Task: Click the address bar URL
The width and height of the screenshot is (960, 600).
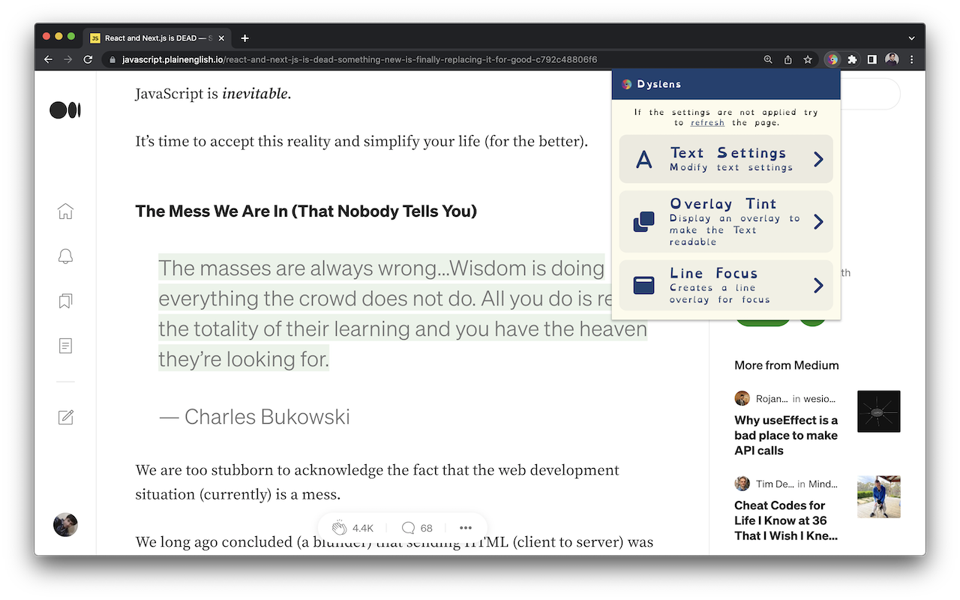Action: pyautogui.click(x=360, y=60)
